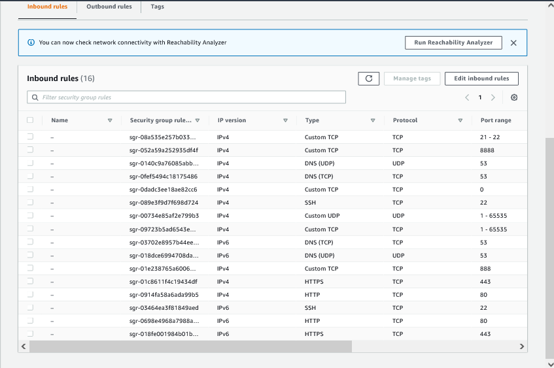Toggle the select-all rules checkbox

coord(30,120)
